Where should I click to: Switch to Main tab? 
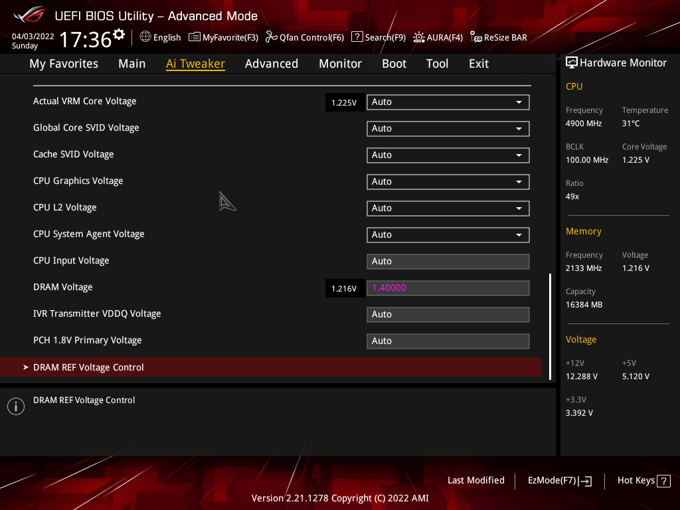132,64
